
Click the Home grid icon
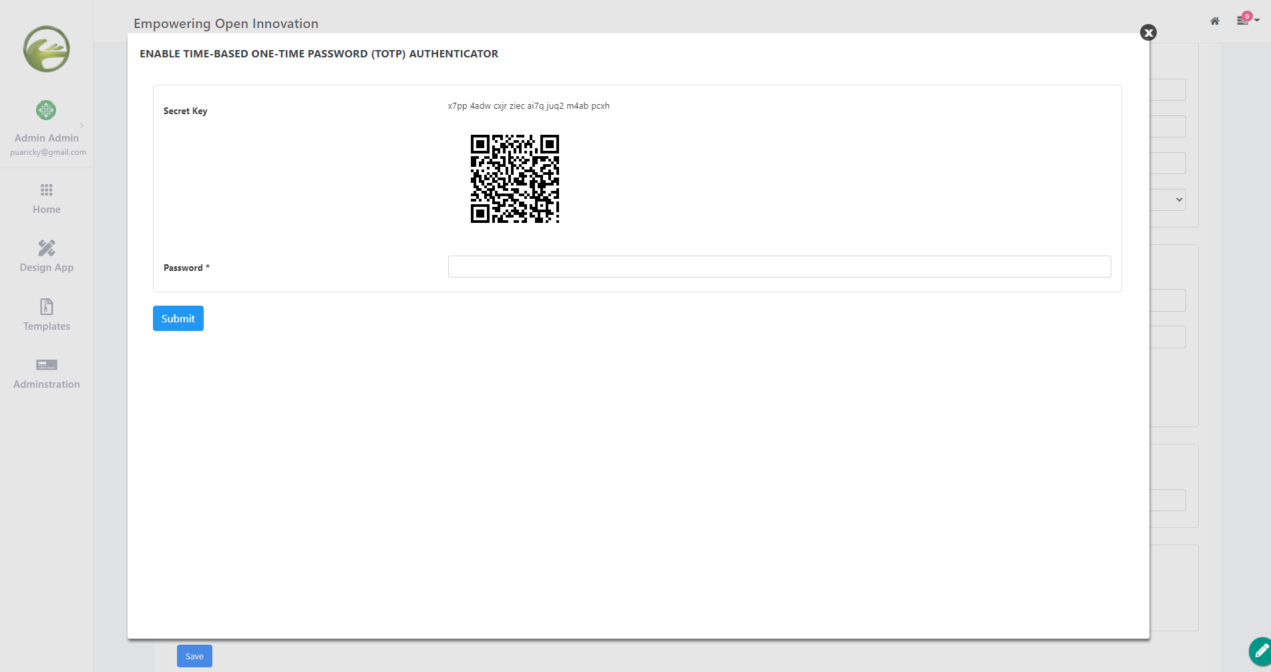coord(47,190)
